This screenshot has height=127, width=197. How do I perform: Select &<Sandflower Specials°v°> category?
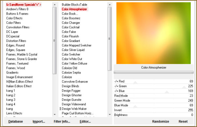[x=23, y=5]
